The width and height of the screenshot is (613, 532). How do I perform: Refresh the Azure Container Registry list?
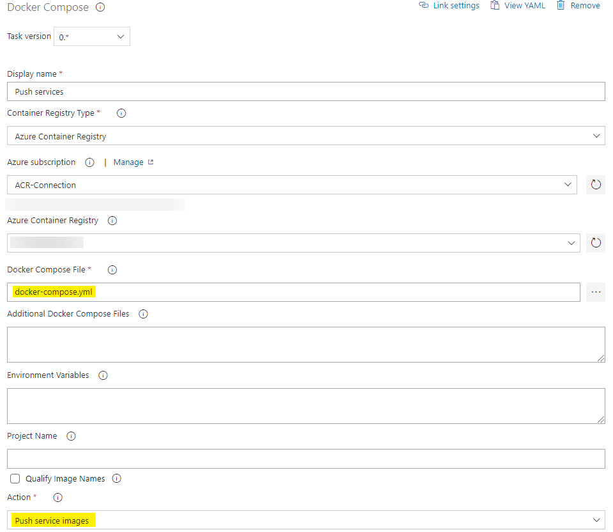click(x=595, y=243)
